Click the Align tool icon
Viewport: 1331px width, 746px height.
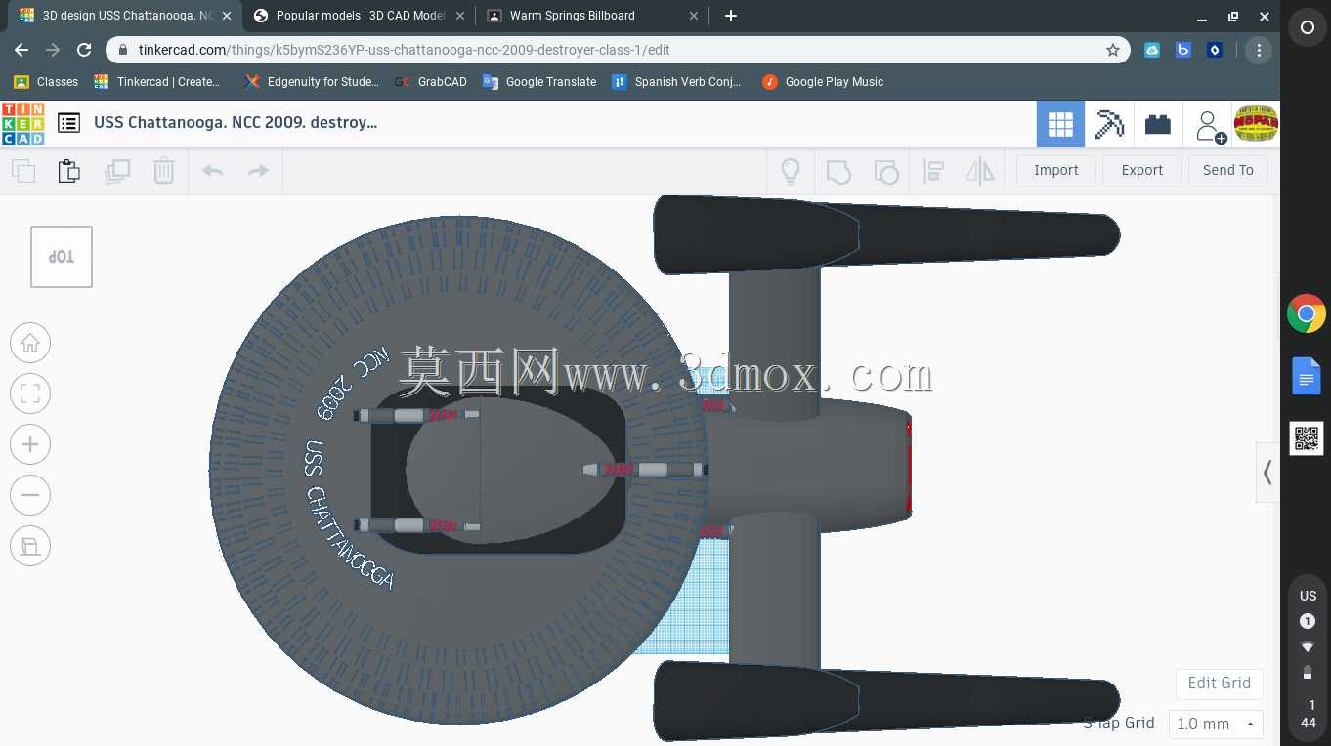[x=933, y=172]
